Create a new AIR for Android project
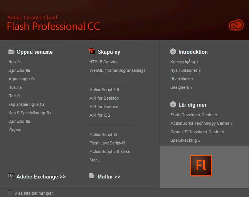 coord(104,107)
